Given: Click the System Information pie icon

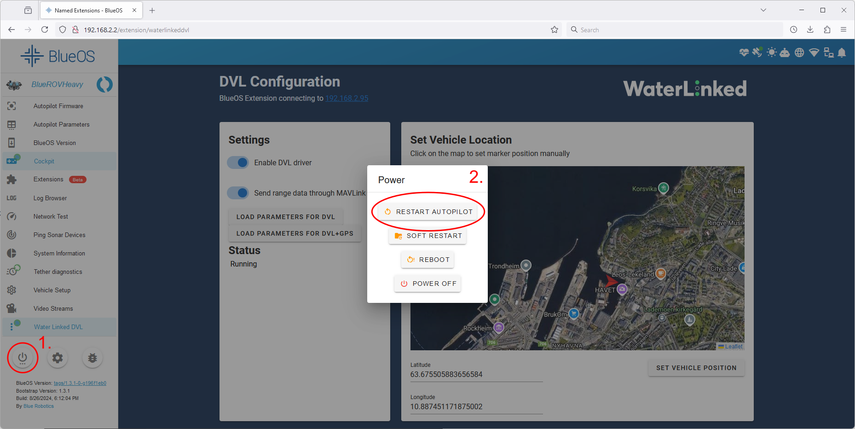Looking at the screenshot, I should (x=12, y=253).
